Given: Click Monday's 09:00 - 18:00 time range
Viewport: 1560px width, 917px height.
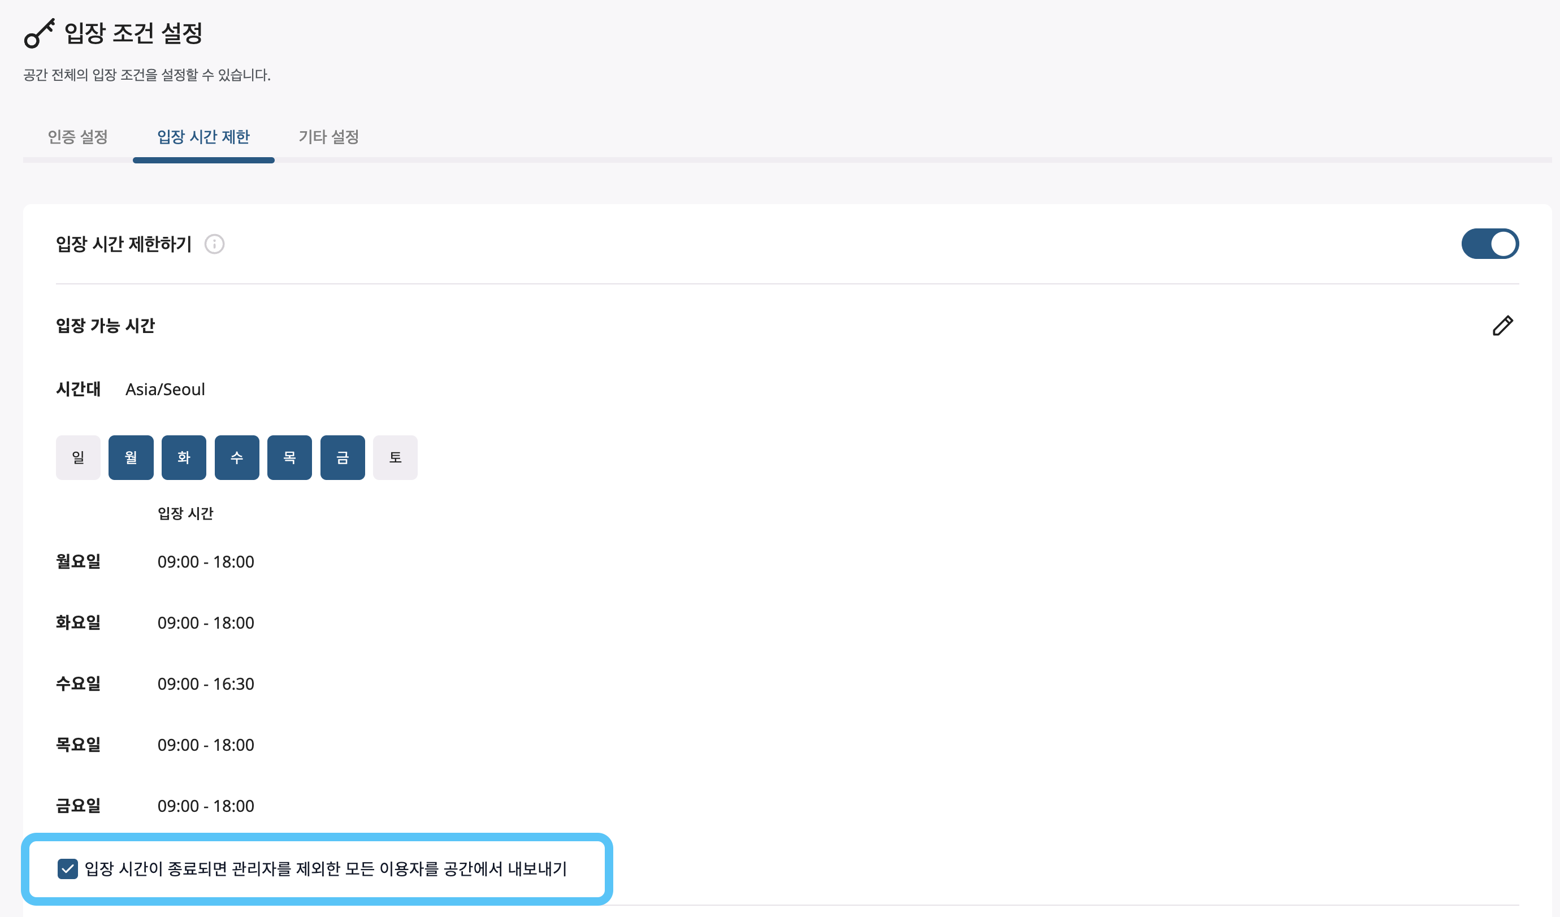Looking at the screenshot, I should (206, 561).
